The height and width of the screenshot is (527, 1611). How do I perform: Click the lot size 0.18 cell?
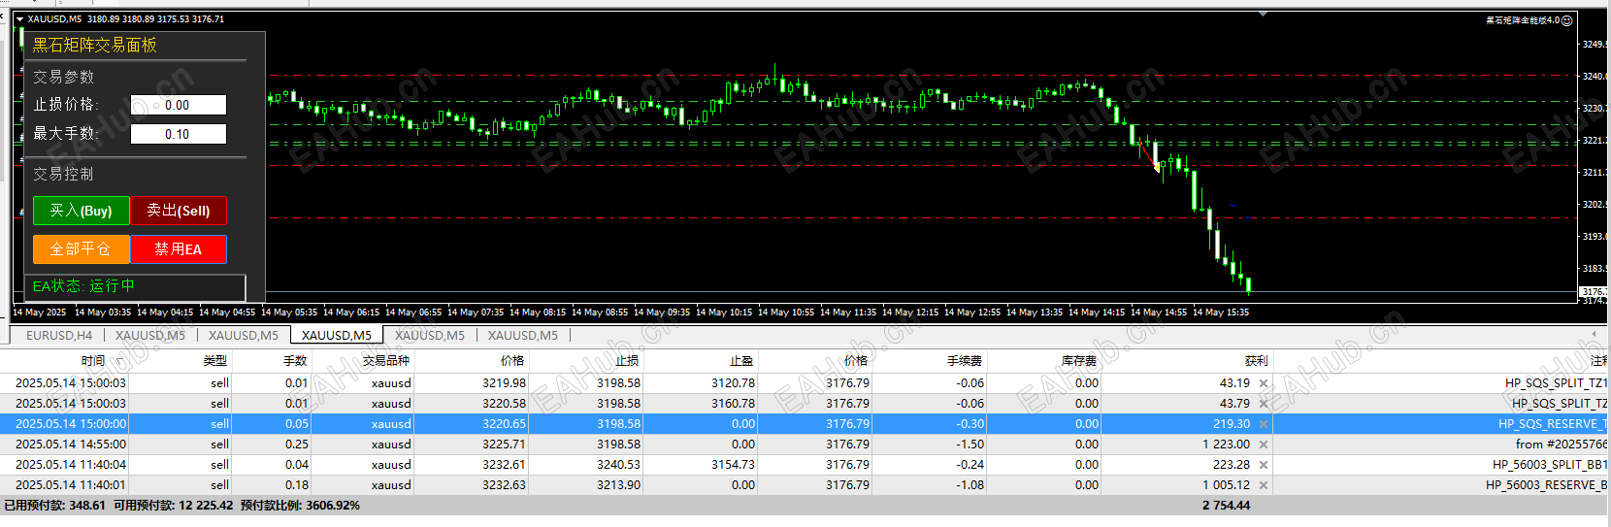pos(297,485)
